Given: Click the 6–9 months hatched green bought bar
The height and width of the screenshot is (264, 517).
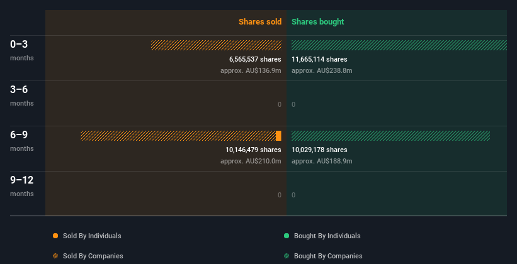Looking at the screenshot, I should (390, 136).
